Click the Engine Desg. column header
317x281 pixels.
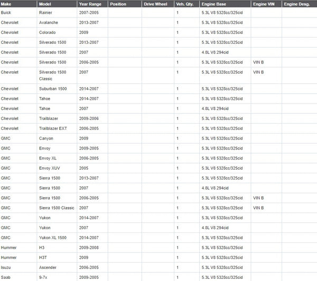[x=297, y=4]
